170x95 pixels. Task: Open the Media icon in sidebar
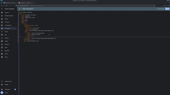[2, 57]
